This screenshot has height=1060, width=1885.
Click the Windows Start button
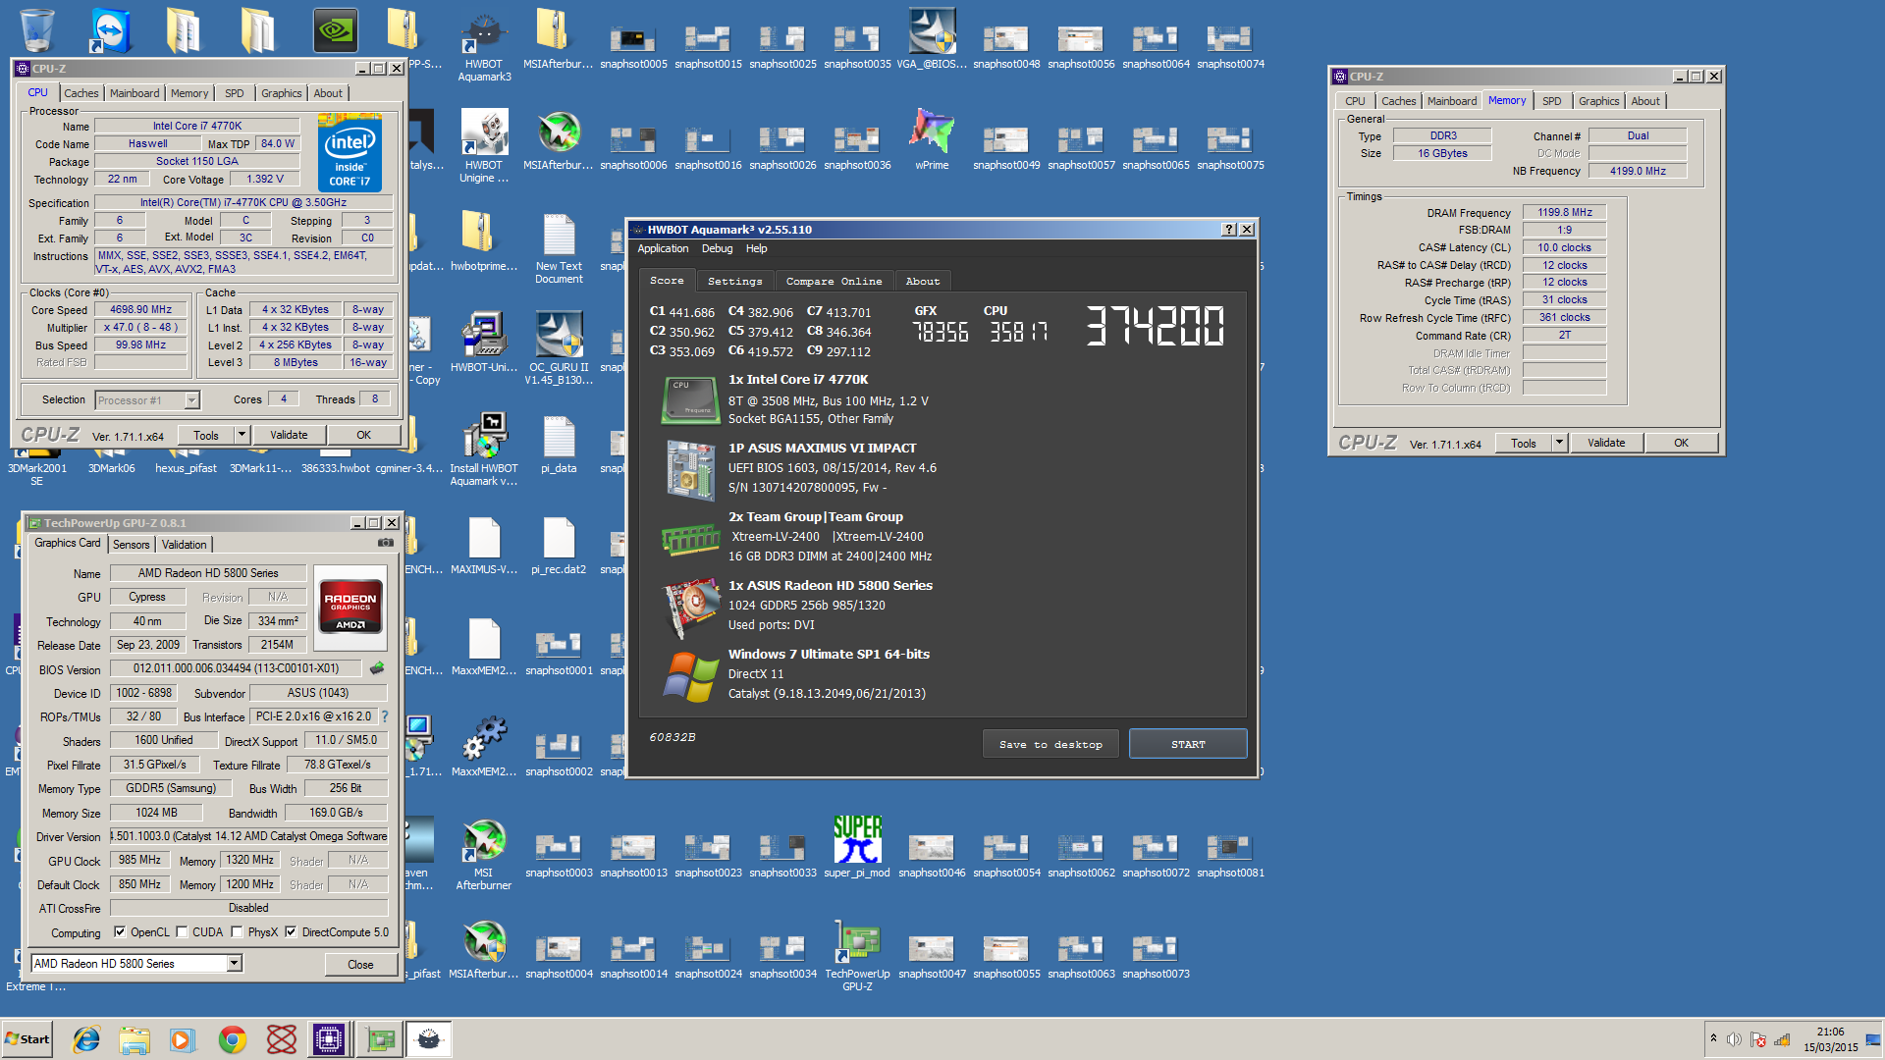[x=27, y=1039]
